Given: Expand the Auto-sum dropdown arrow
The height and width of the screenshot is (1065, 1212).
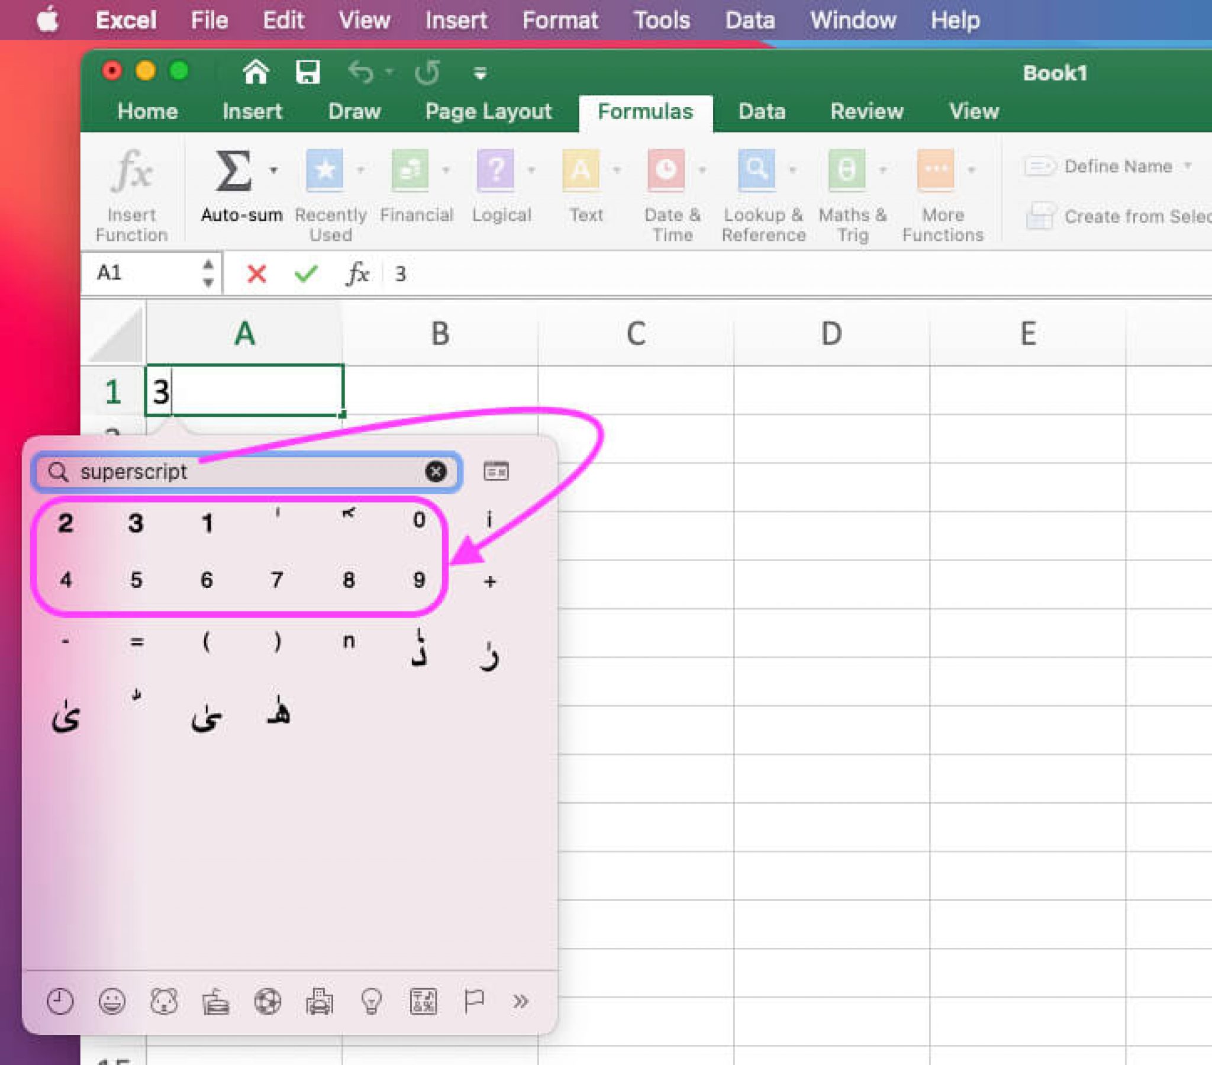Looking at the screenshot, I should (273, 171).
